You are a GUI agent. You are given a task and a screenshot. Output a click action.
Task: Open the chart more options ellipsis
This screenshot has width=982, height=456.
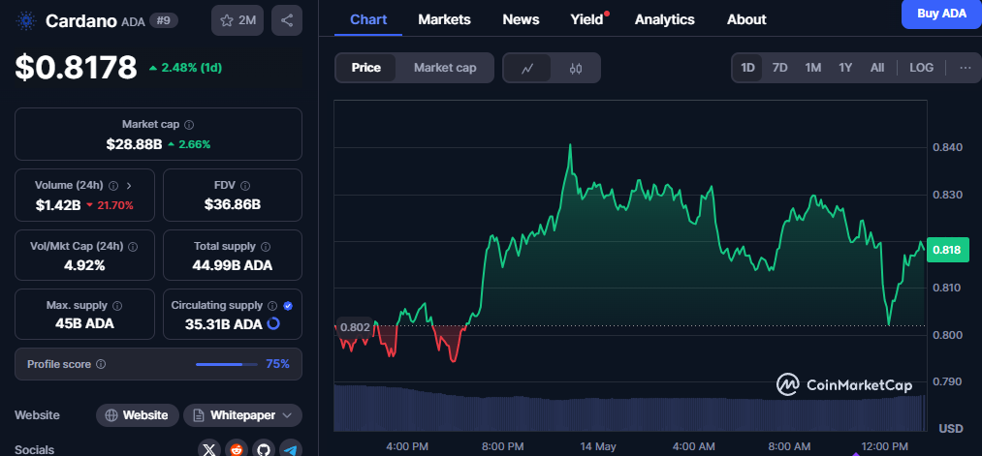[966, 68]
